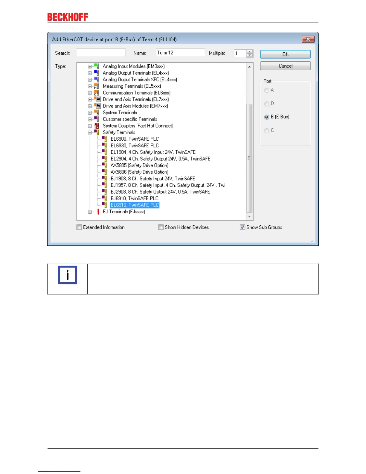Select AX5805 (Safety Drive Option) row

(139, 165)
